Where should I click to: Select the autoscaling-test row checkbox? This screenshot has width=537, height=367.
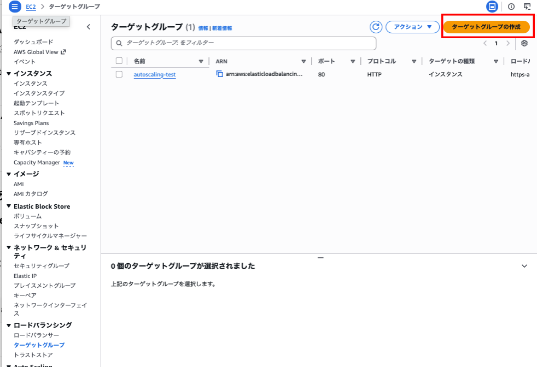119,74
